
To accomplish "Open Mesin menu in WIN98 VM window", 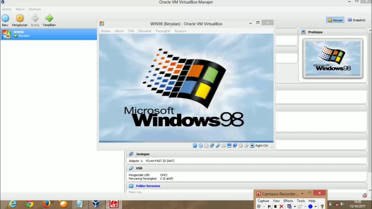I will 119,31.
